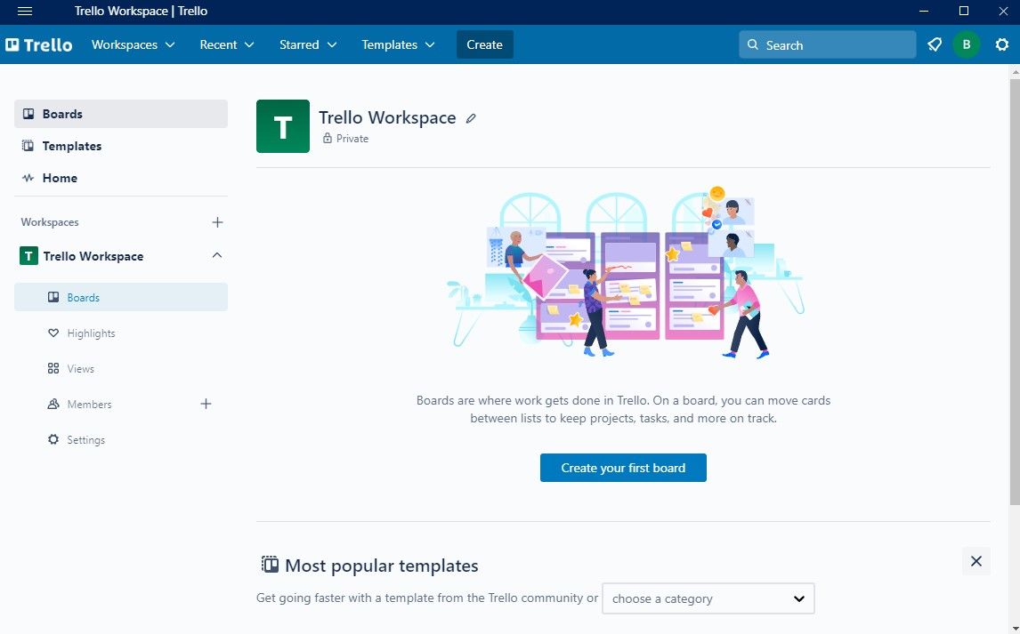
Task: Click the Trello Workspace heading text
Action: [387, 117]
